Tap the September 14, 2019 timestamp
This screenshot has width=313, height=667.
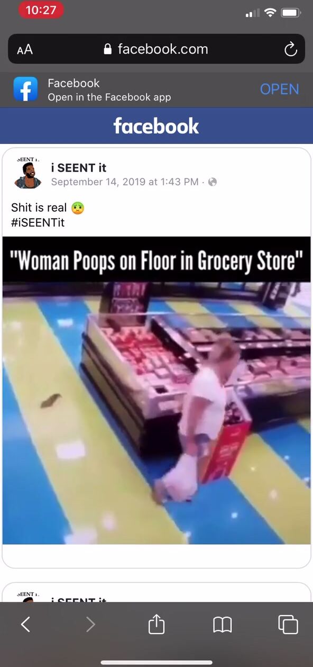click(125, 182)
